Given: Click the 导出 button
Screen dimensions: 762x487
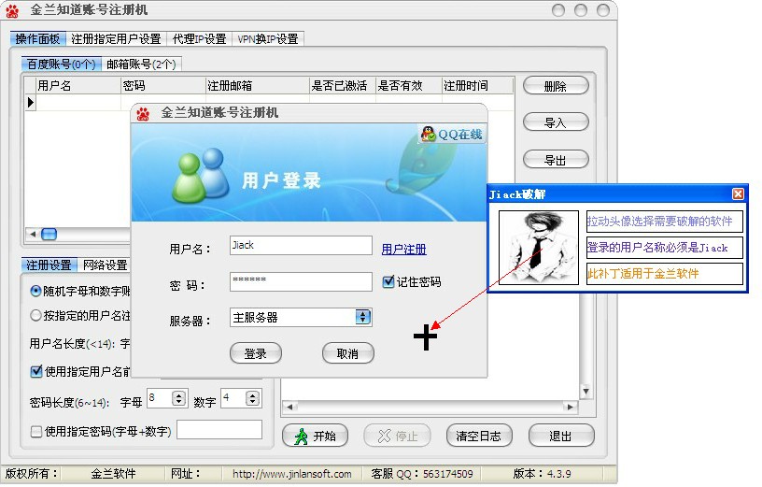Looking at the screenshot, I should (556, 160).
